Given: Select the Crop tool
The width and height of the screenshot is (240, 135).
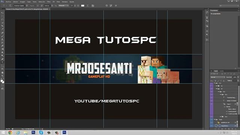Looking at the screenshot, I should (x=2, y=26).
